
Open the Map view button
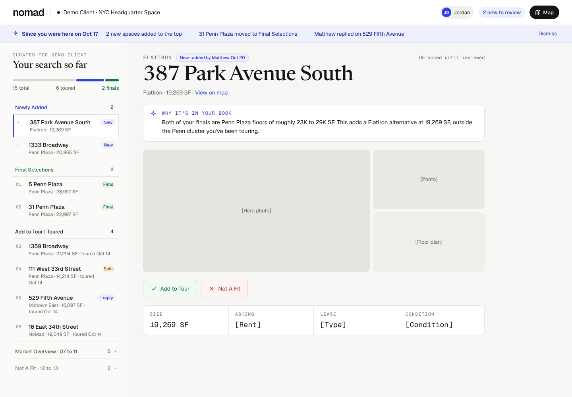tap(544, 12)
